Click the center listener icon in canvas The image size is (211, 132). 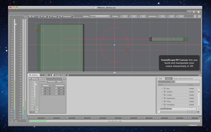(114, 45)
